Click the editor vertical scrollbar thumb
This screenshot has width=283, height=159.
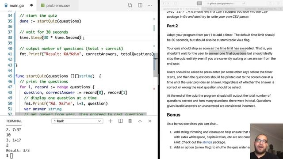(155, 65)
